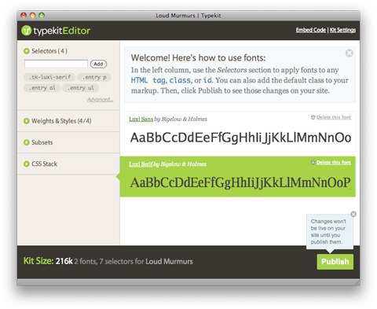Expand the CSS Stack section
Image resolution: width=377 pixels, height=309 pixels.
(26, 164)
